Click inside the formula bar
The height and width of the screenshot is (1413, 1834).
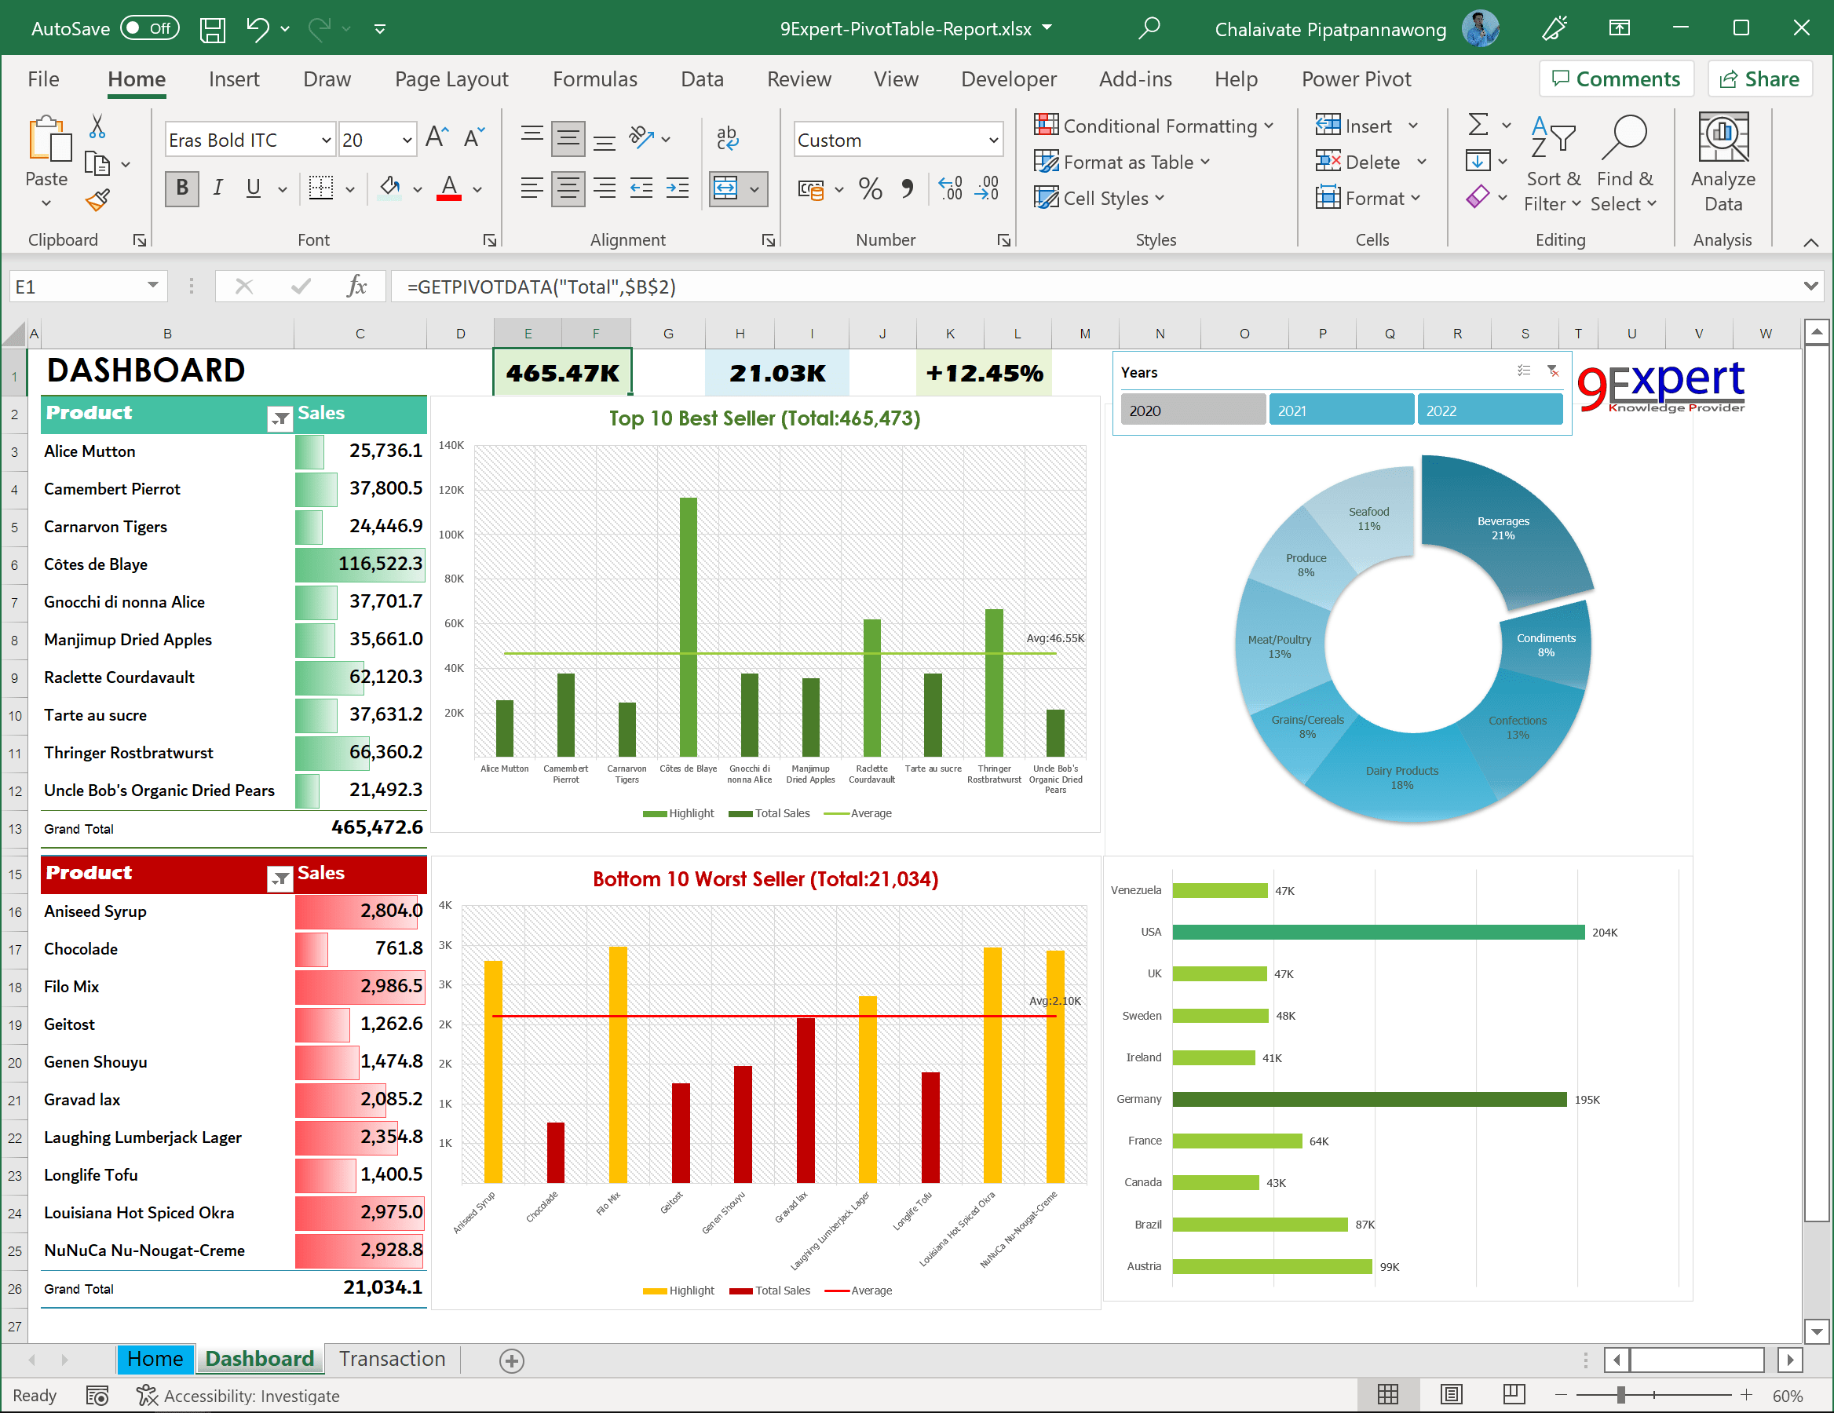(756, 287)
